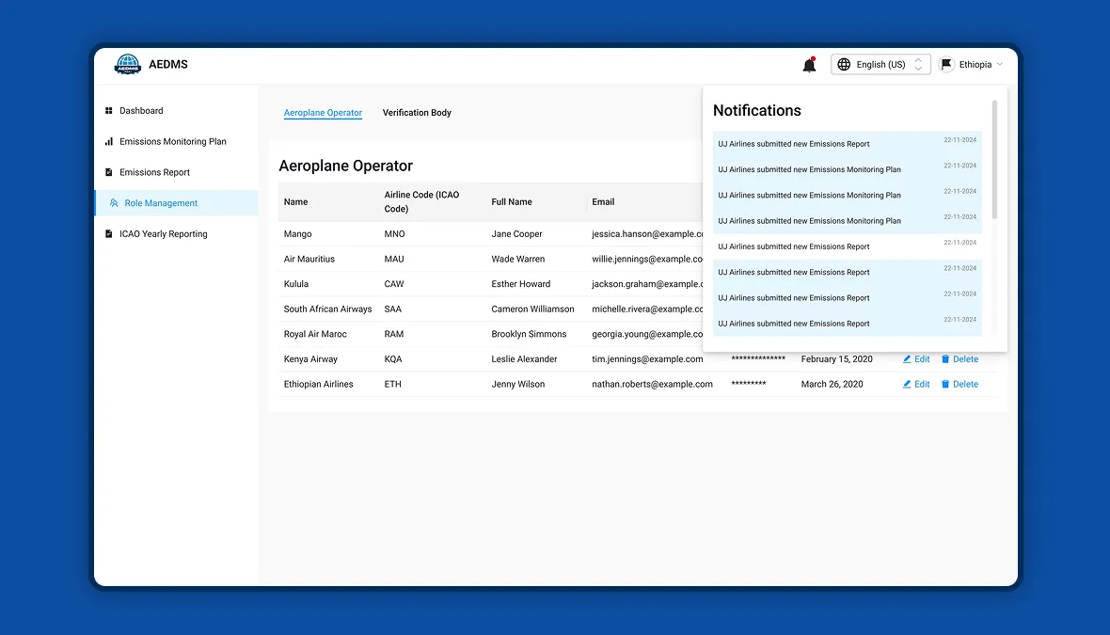The width and height of the screenshot is (1110, 635).
Task: Click the Kenya Airway name cell
Action: click(310, 359)
